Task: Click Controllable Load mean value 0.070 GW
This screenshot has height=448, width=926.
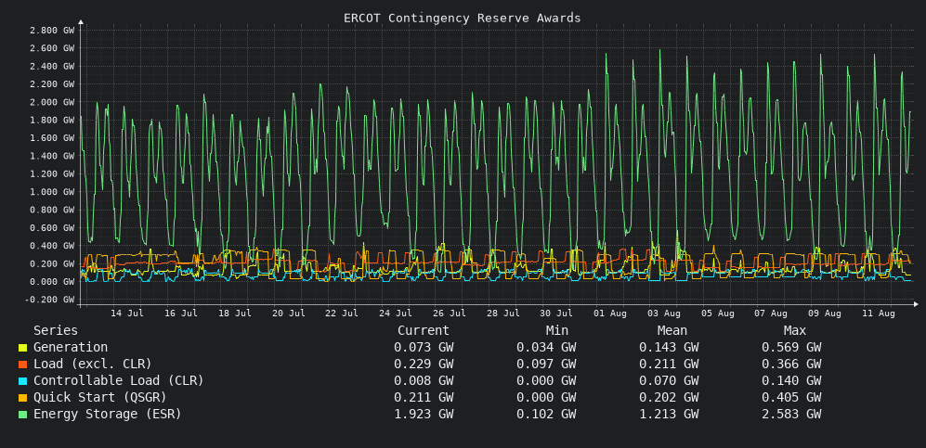Action: (669, 381)
